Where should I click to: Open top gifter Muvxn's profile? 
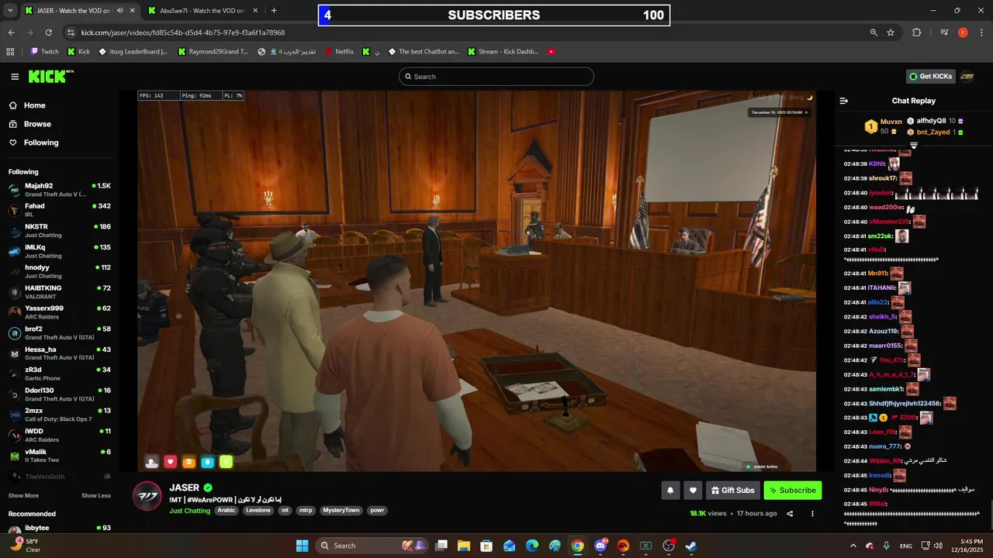pos(891,122)
